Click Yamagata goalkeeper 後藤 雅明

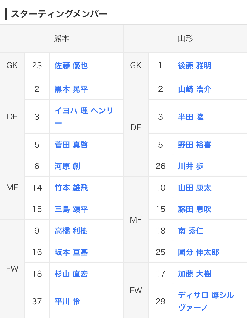click(x=194, y=65)
